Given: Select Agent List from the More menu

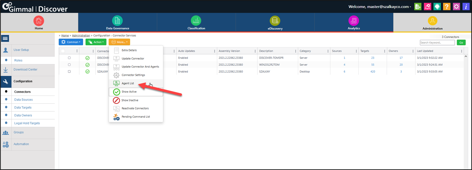Looking at the screenshot, I should (x=128, y=84).
